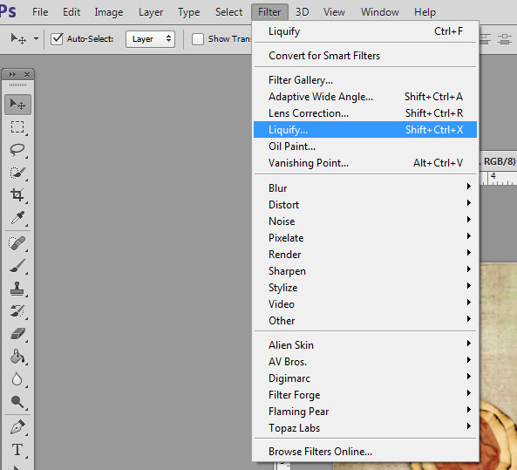Enable Show Transform Controls checkbox
Screen dimensions: 517x470
click(x=198, y=39)
